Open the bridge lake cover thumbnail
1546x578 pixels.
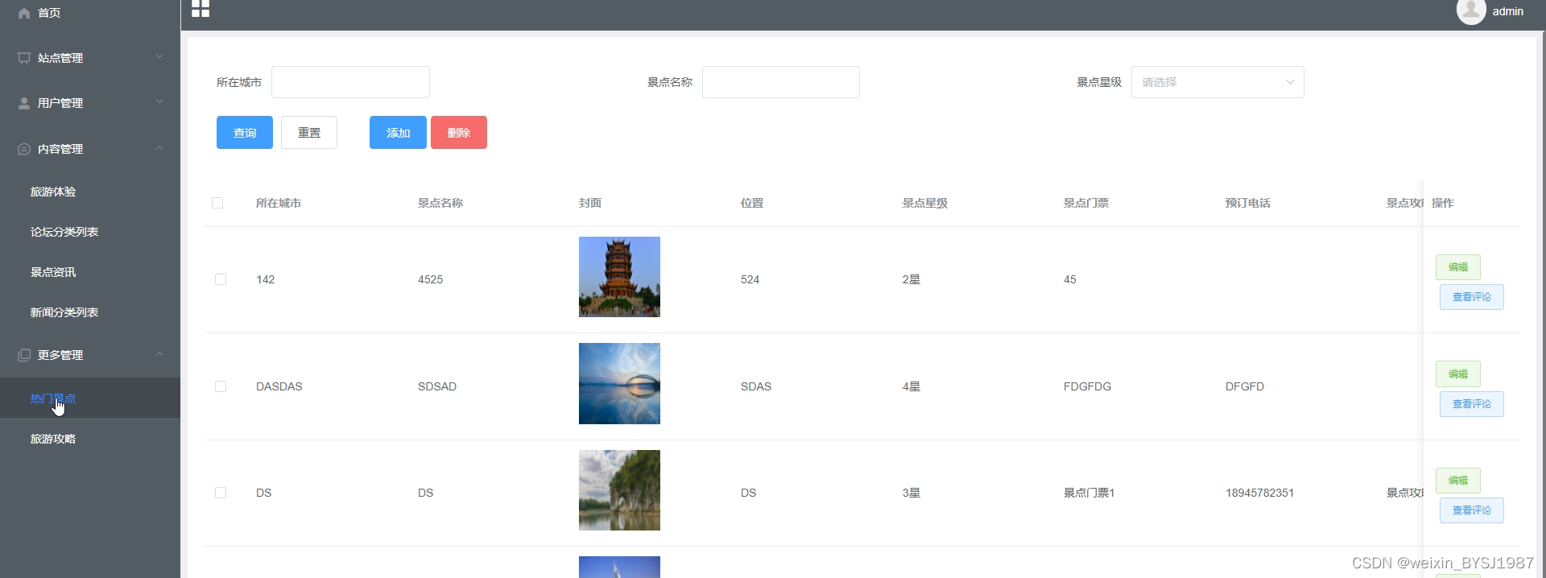coord(619,384)
